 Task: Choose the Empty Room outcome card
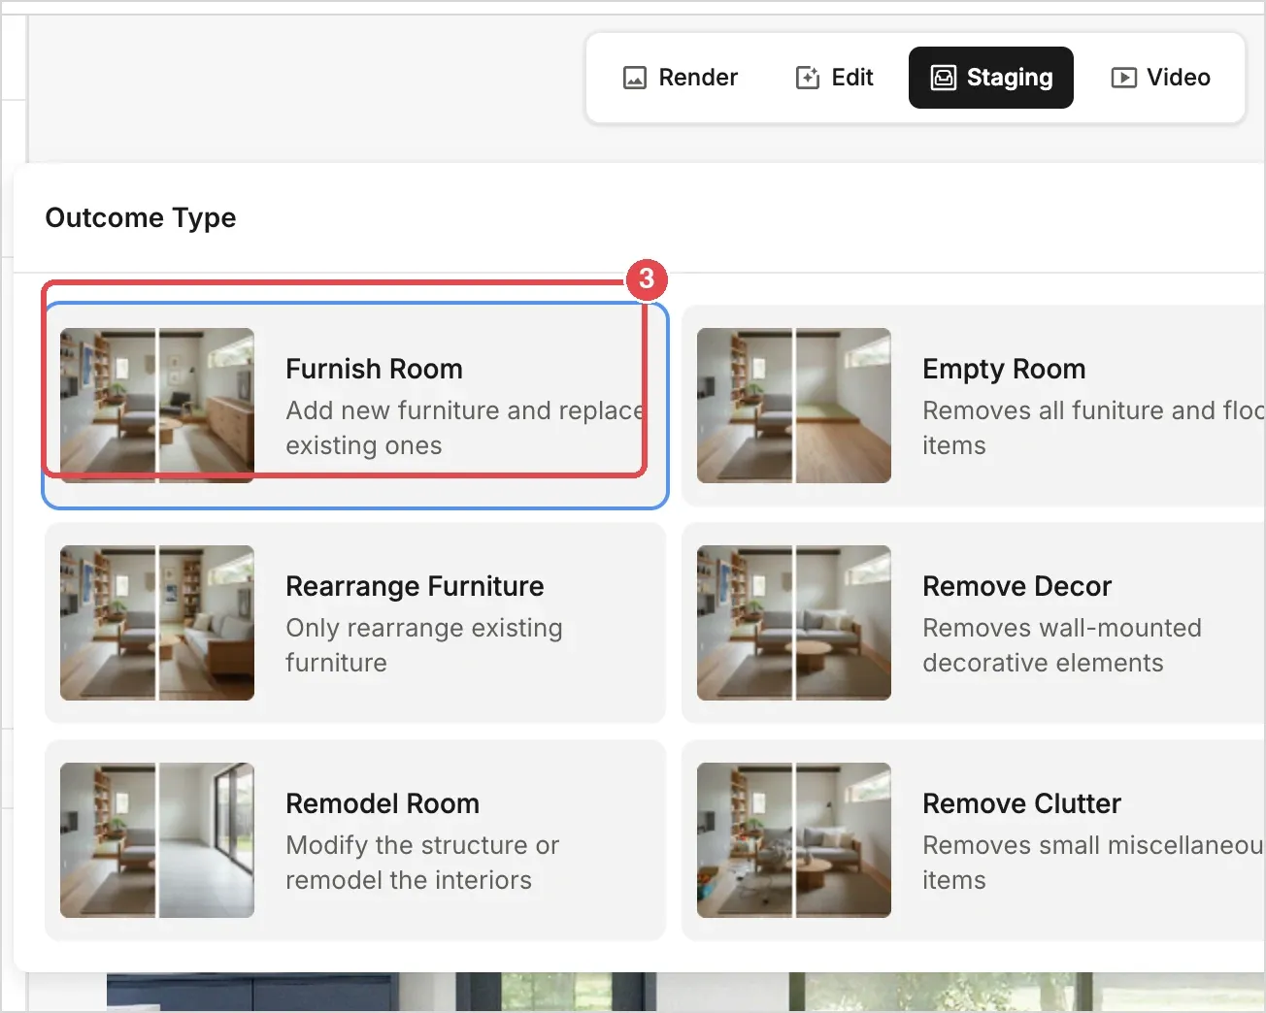coord(974,406)
